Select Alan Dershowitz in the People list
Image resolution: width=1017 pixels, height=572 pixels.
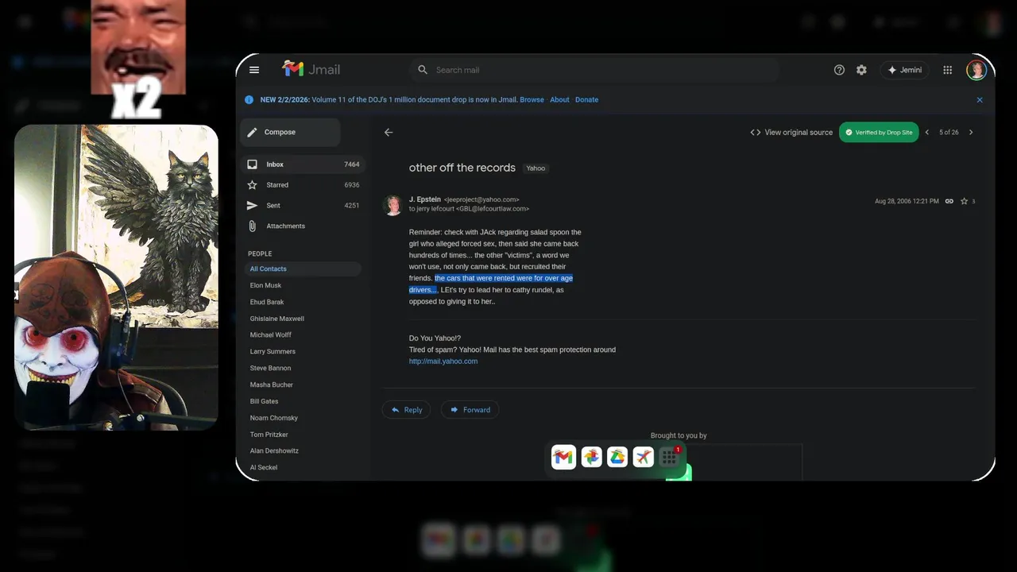(x=274, y=451)
